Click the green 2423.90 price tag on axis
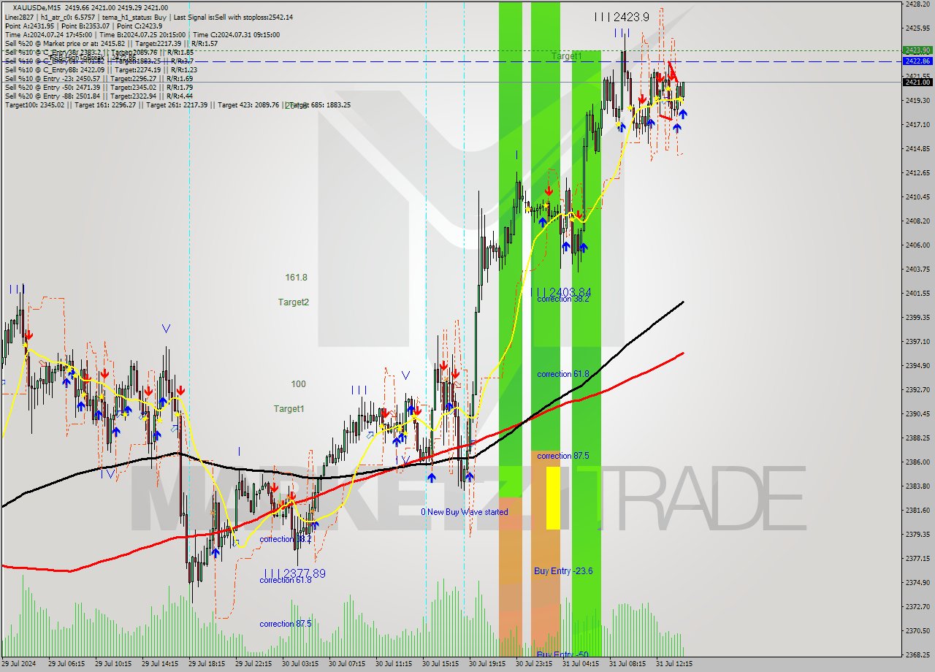 pyautogui.click(x=917, y=50)
